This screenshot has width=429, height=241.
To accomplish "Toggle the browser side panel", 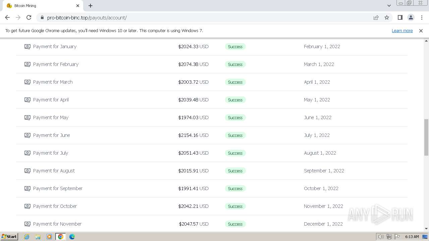I will click(x=400, y=17).
